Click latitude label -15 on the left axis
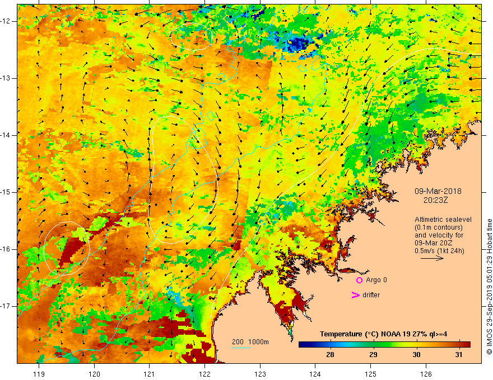The height and width of the screenshot is (380, 493). (6, 192)
